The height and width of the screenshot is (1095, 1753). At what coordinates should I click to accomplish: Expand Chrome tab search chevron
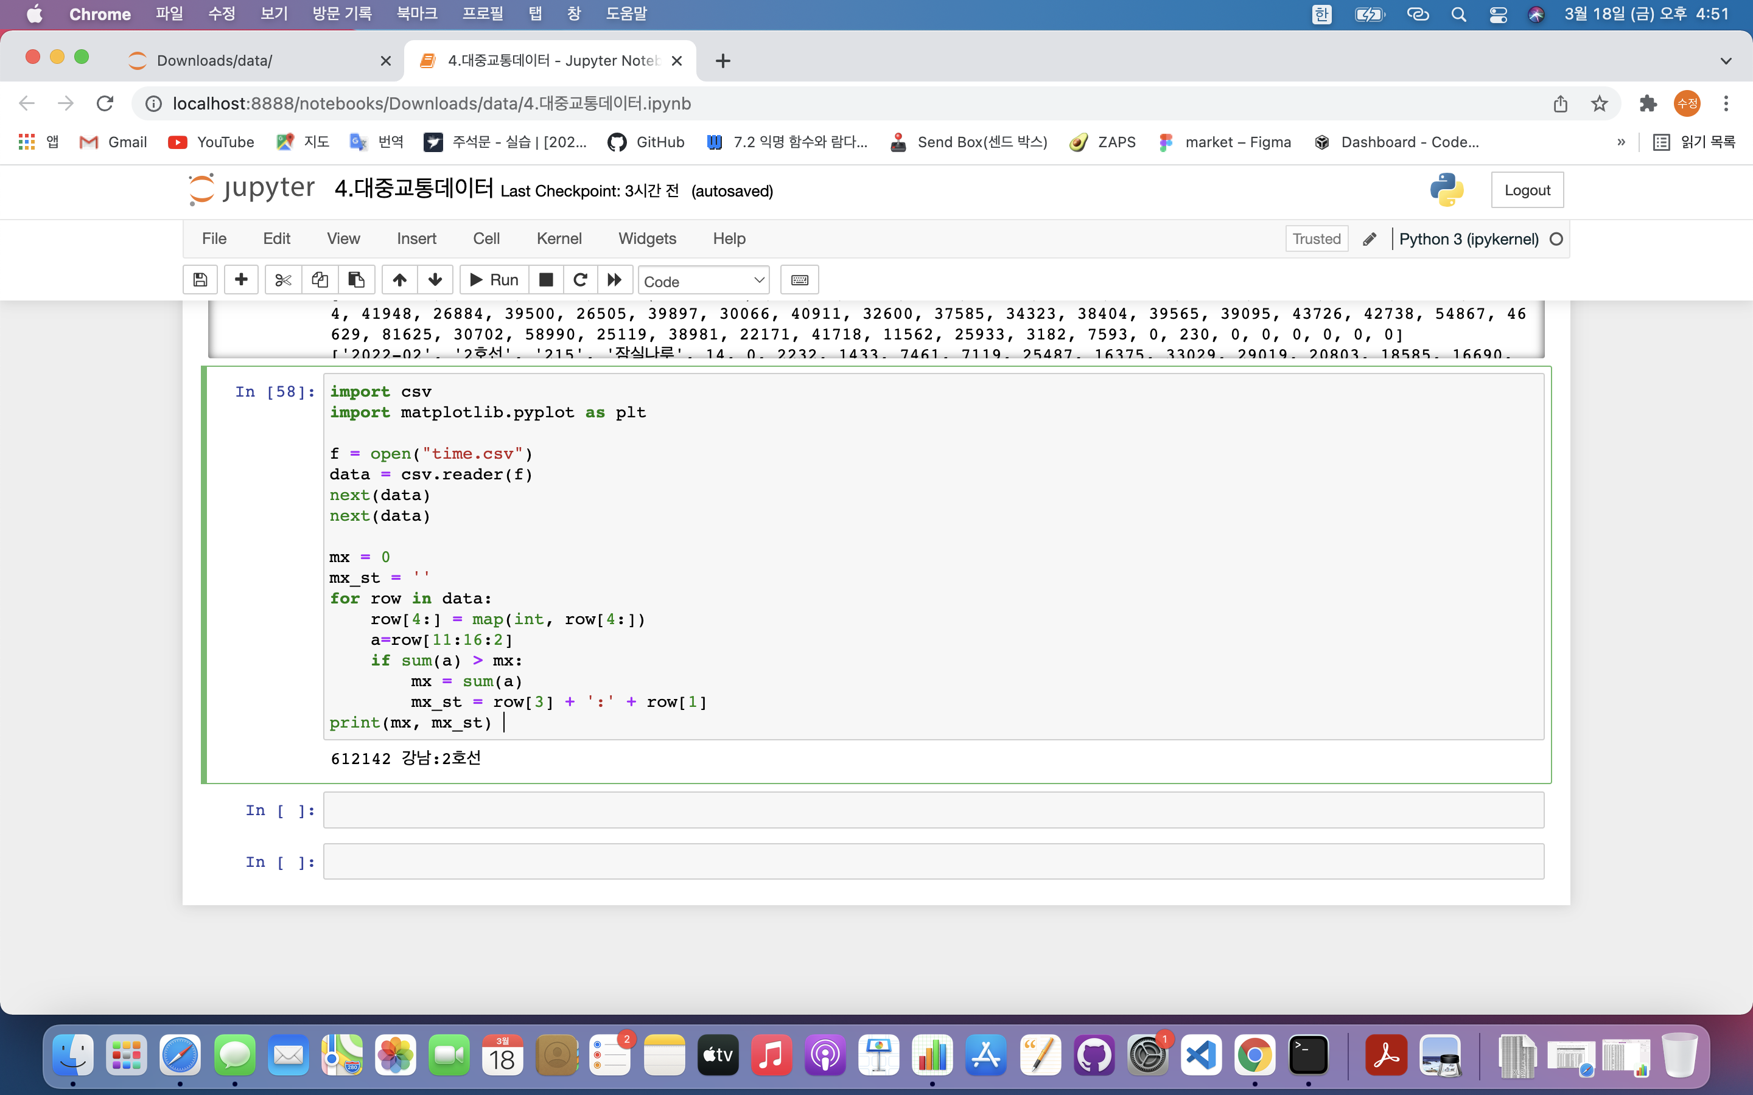coord(1726,61)
